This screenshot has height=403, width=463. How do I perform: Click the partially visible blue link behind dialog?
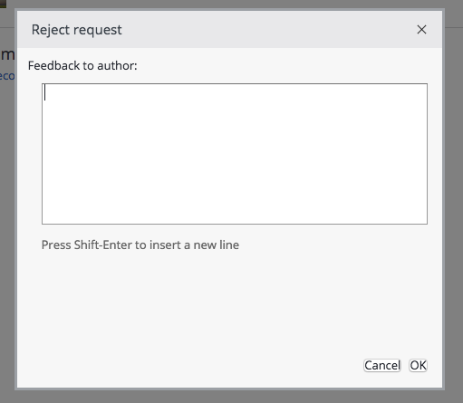[7, 76]
